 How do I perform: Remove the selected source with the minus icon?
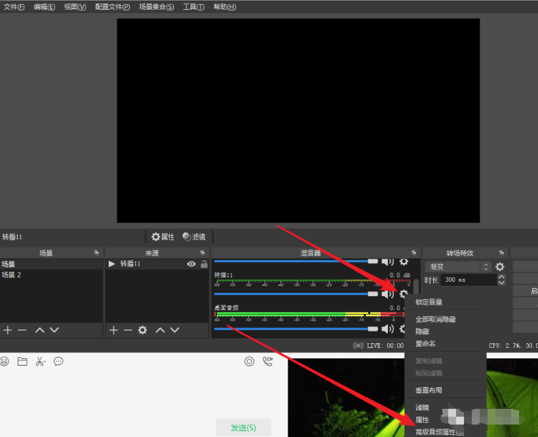click(x=128, y=330)
